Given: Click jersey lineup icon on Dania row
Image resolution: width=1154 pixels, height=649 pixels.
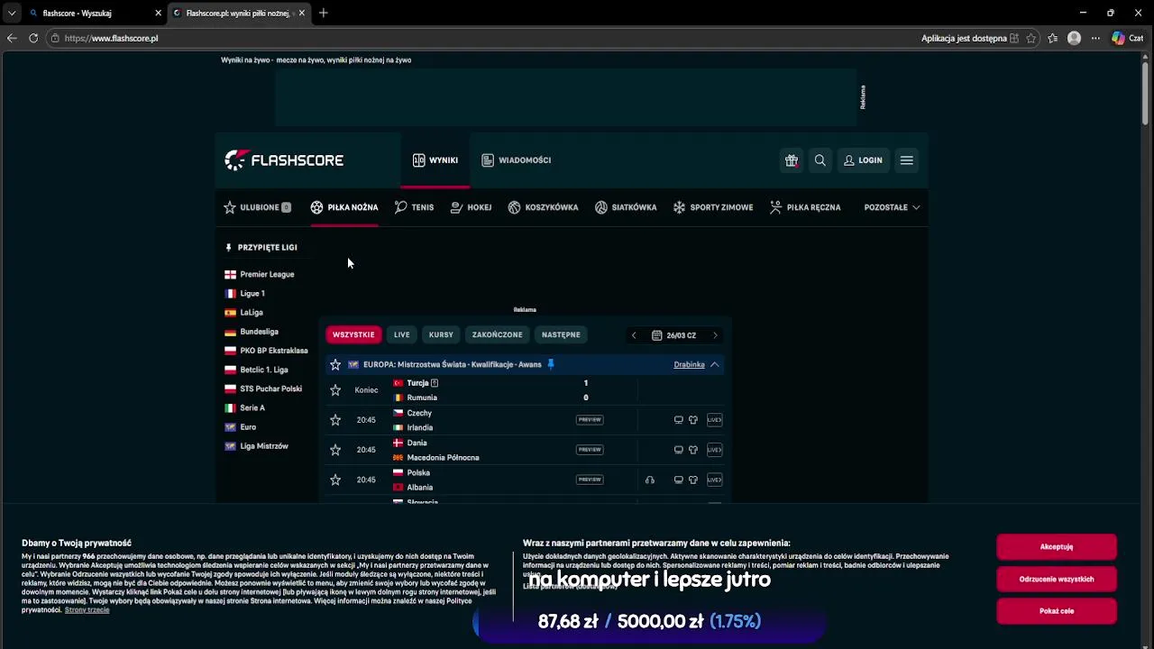Looking at the screenshot, I should (693, 450).
